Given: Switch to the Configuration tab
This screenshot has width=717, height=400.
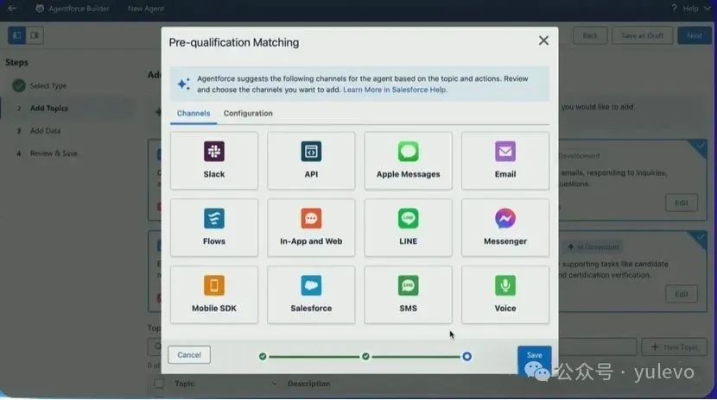Looking at the screenshot, I should [248, 113].
